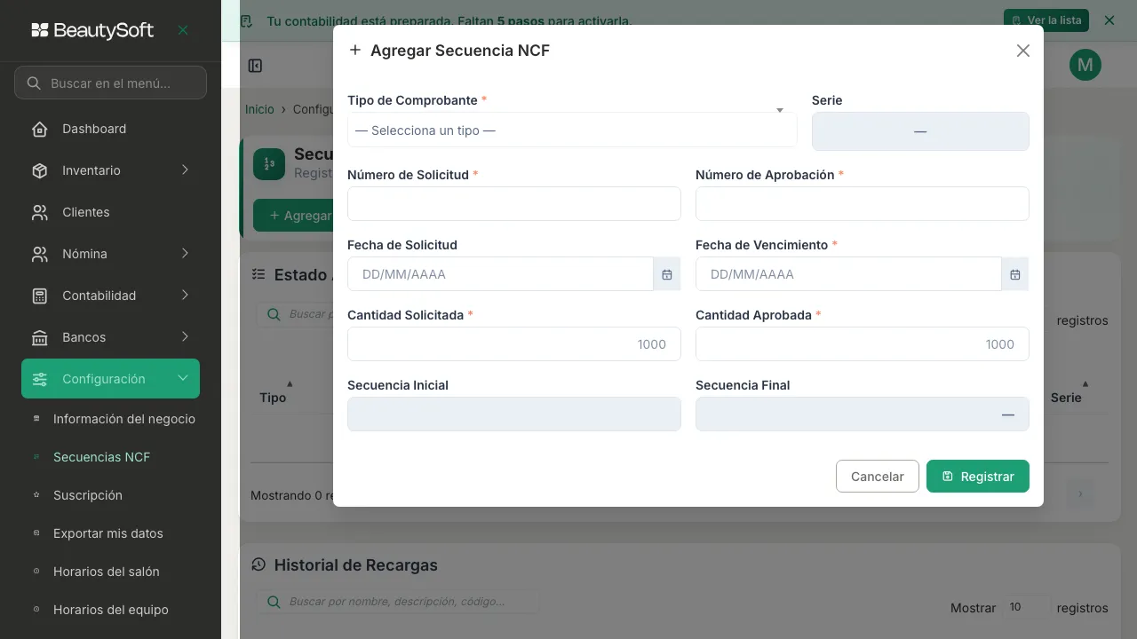This screenshot has height=639, width=1137.
Task: Click the Nómina users icon
Action: coord(40,254)
